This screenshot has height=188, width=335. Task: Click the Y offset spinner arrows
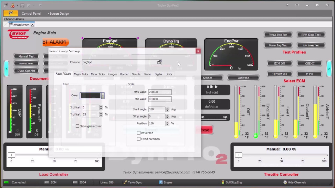tap(101, 114)
